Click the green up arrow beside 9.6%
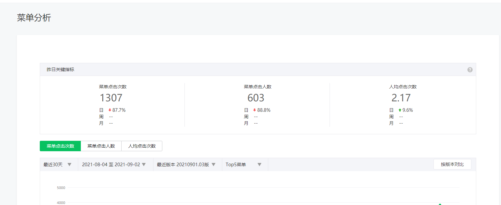The height and width of the screenshot is (205, 501). [400, 110]
